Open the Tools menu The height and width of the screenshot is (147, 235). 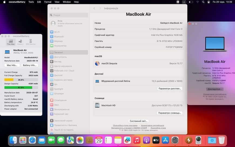(x=31, y=2)
